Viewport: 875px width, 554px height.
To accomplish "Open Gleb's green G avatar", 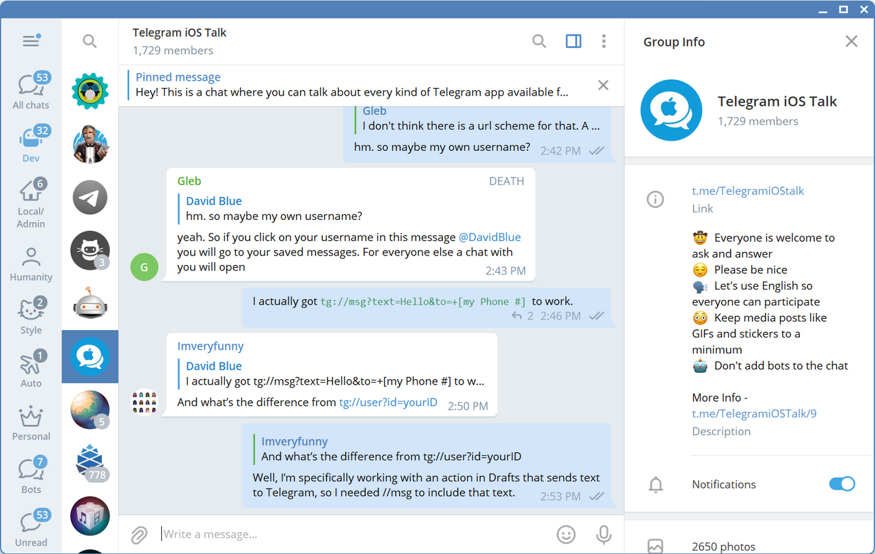I will pyautogui.click(x=144, y=267).
